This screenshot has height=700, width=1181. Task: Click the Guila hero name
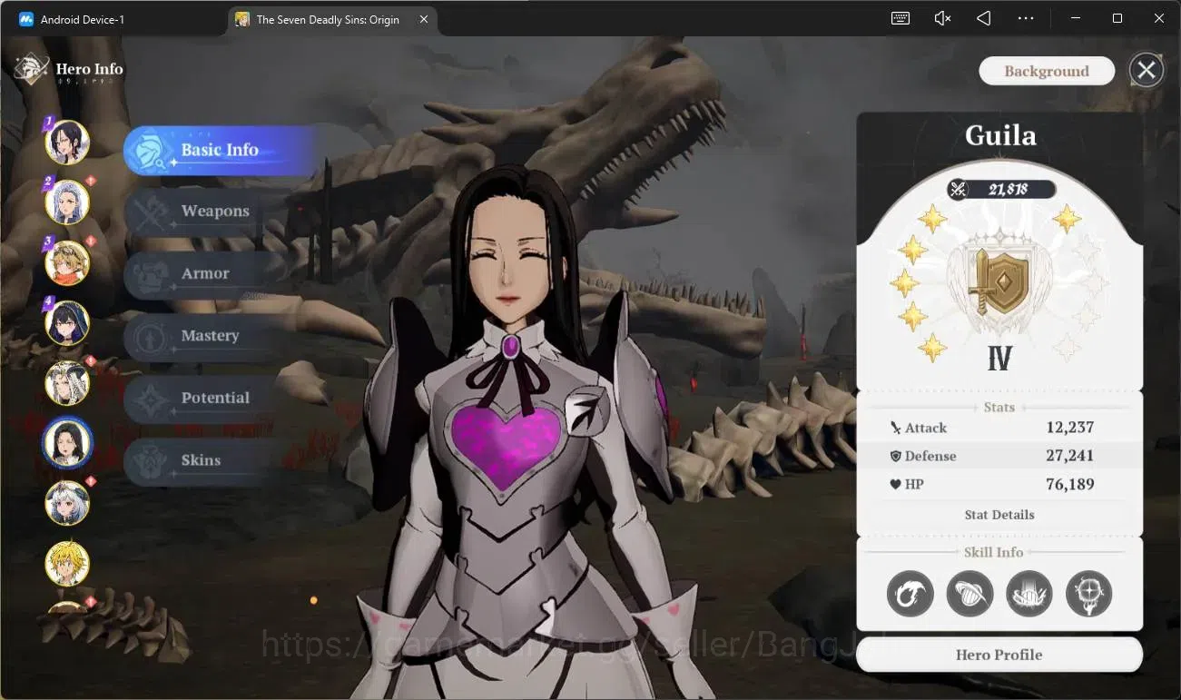point(1000,135)
